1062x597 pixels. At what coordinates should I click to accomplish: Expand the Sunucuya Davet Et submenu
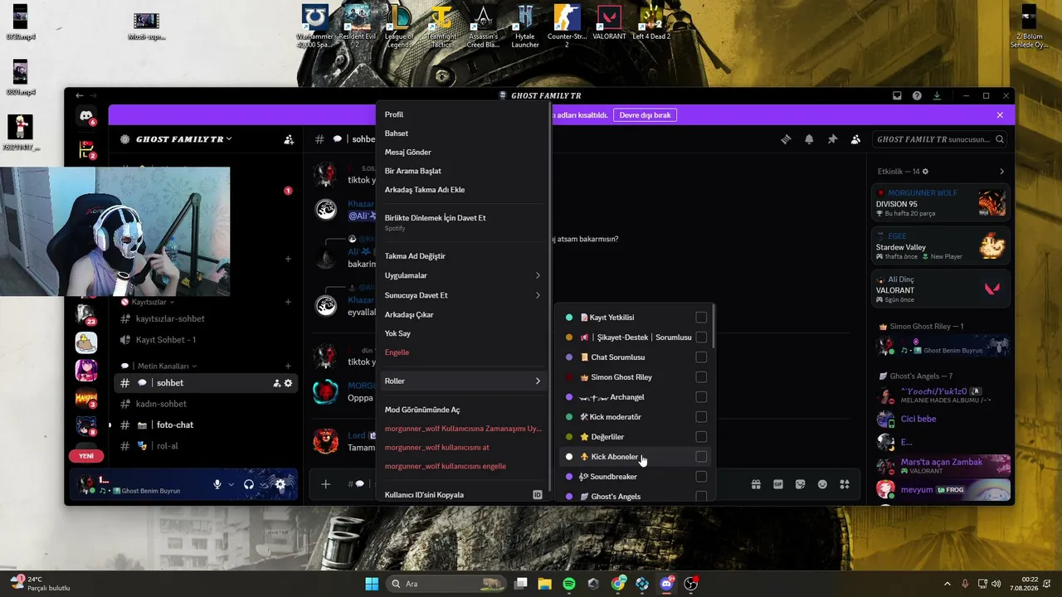(462, 295)
